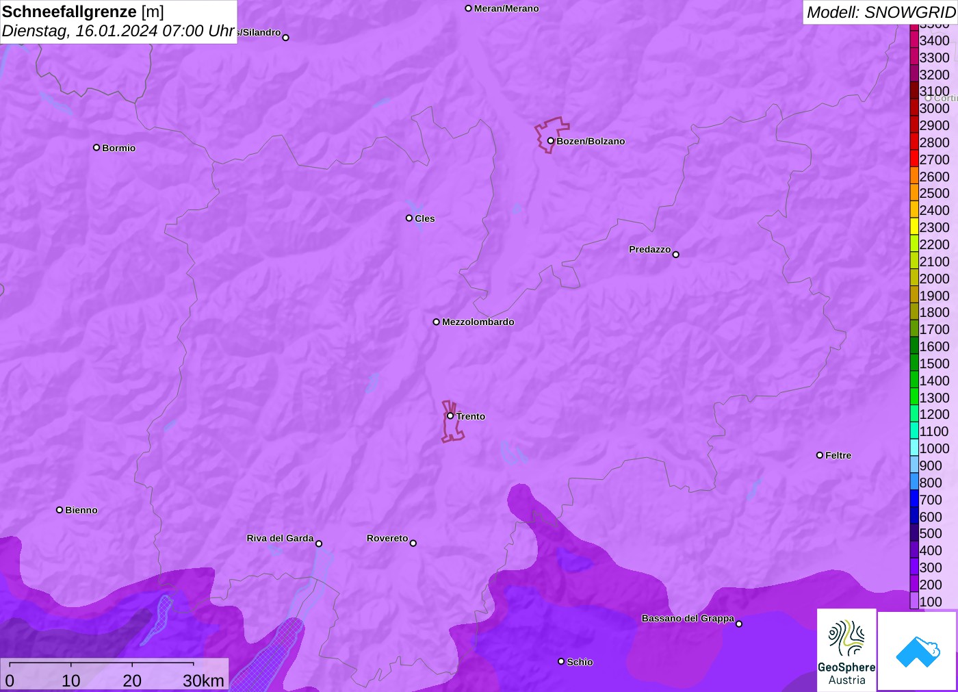Select the Mezzolombardo marker dot
The width and height of the screenshot is (958, 692).
tap(436, 322)
